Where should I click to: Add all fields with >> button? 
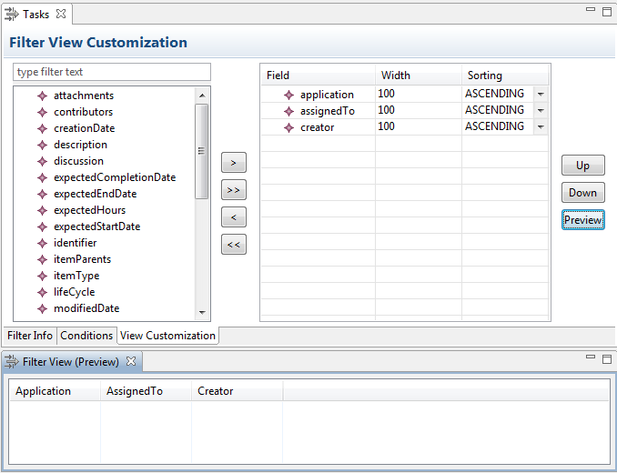click(234, 190)
